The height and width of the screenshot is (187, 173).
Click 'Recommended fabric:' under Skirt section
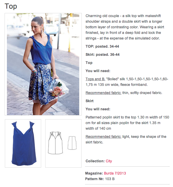pos(103,137)
